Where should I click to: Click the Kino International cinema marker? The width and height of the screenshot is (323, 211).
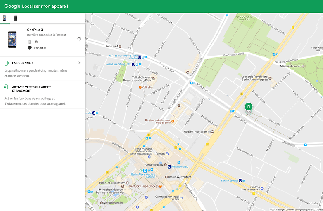pos(262,188)
